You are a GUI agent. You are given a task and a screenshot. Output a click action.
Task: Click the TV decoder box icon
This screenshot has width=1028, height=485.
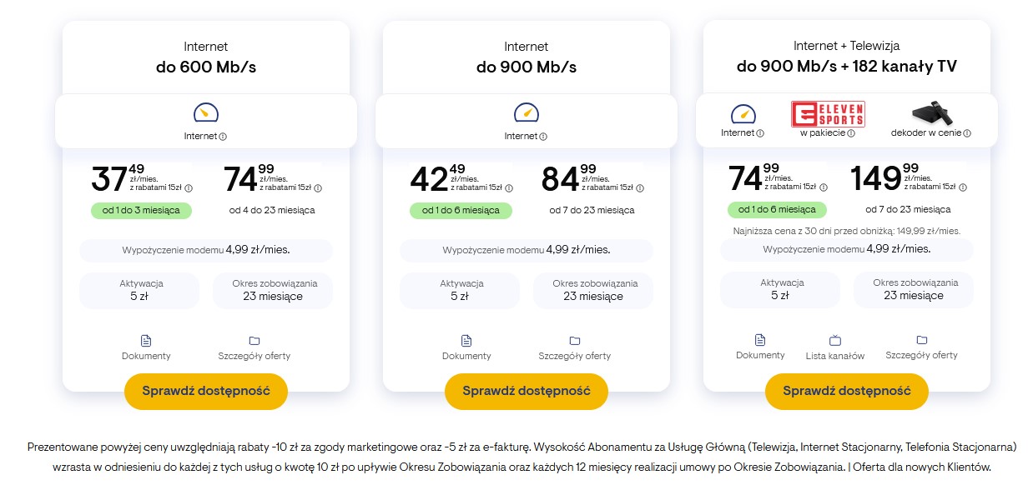pyautogui.click(x=931, y=113)
